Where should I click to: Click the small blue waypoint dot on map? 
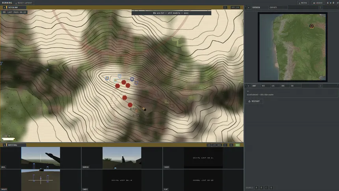48,70
